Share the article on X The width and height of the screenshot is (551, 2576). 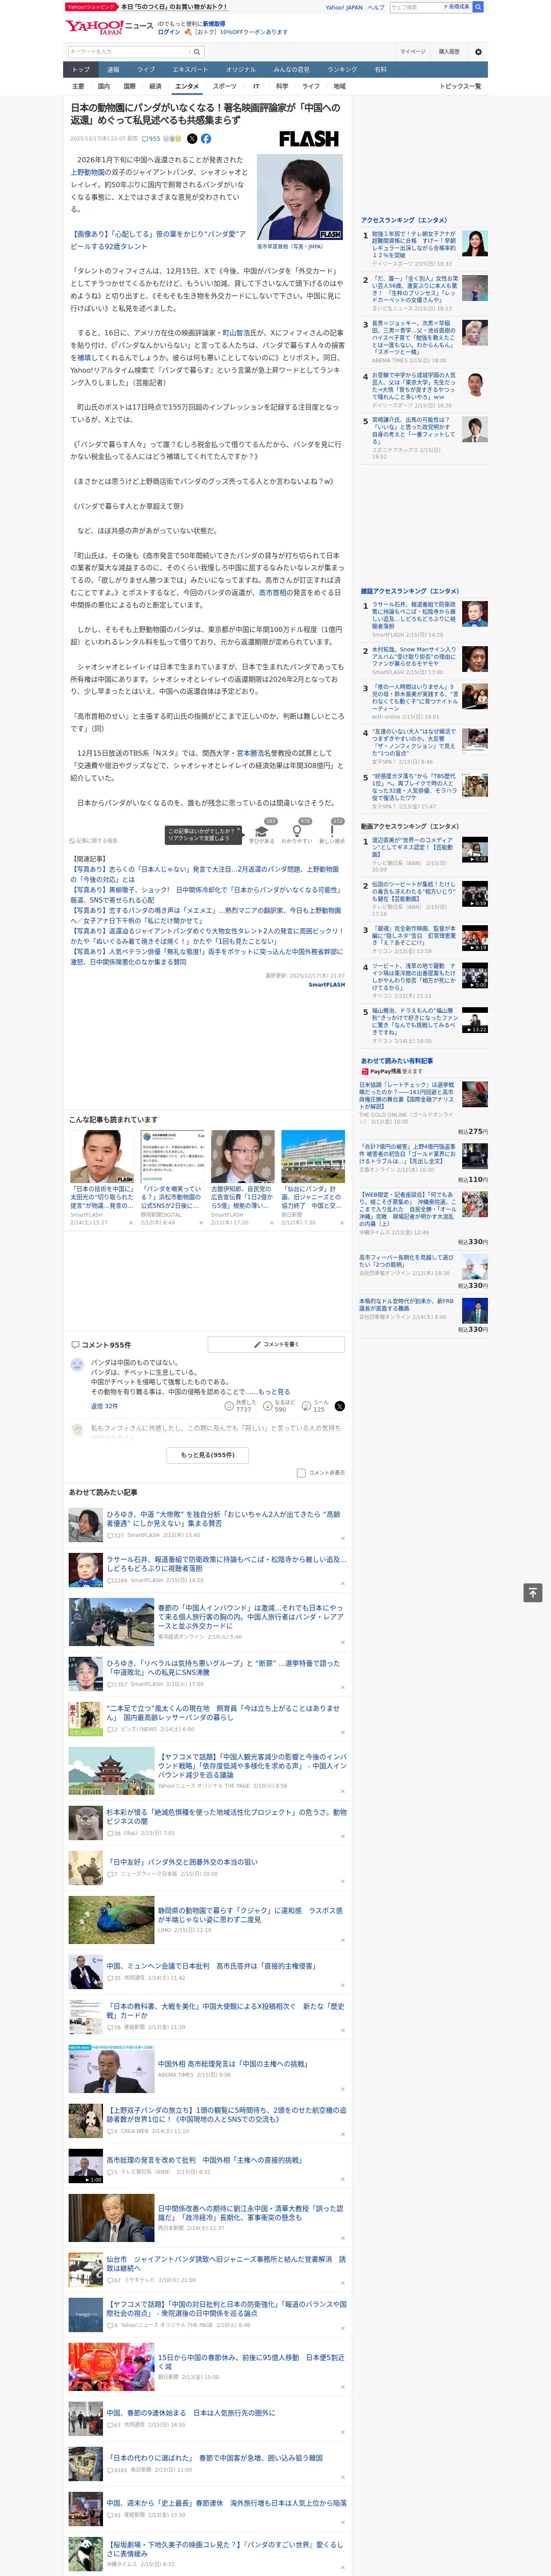(192, 139)
